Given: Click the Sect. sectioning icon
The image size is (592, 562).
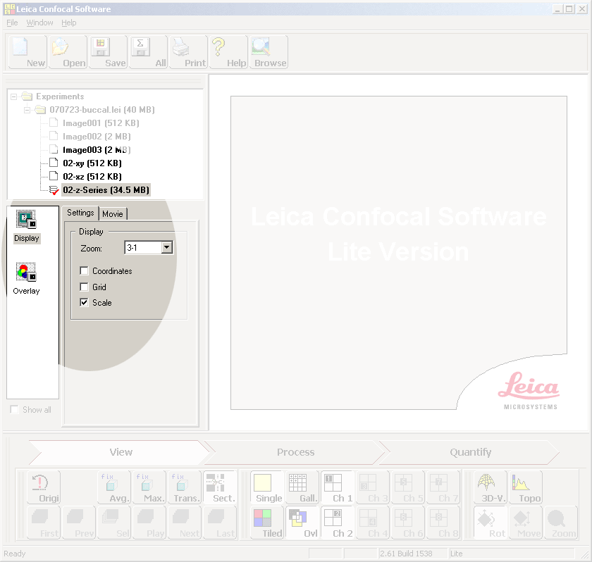Looking at the screenshot, I should click(220, 487).
